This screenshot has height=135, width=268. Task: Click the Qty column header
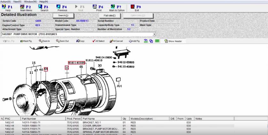pyautogui.click(x=126, y=119)
